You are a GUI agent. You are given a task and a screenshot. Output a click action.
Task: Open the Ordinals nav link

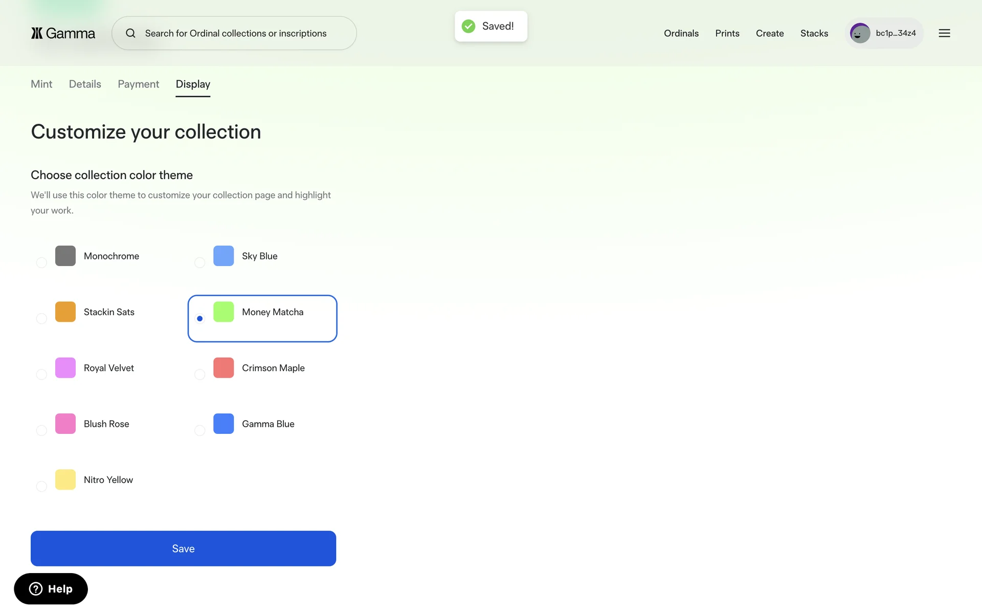click(x=681, y=33)
